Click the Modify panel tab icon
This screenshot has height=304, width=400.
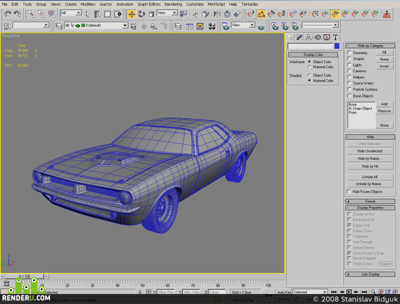point(299,37)
